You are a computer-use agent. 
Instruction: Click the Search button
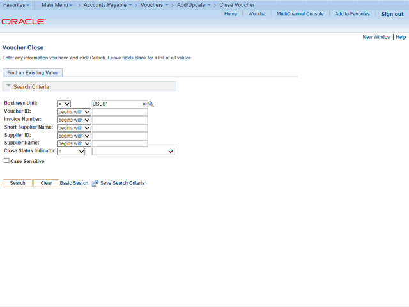[x=17, y=183]
